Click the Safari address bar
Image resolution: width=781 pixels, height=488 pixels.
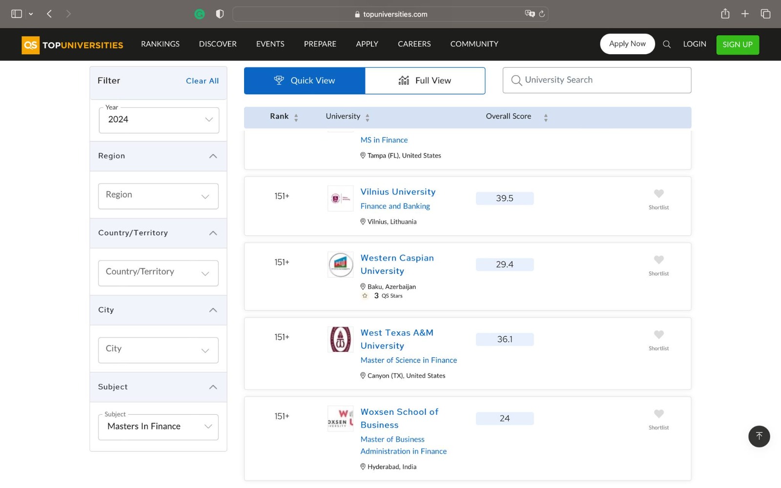[390, 14]
